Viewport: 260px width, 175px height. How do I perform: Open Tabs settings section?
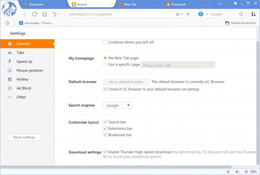pos(27,53)
